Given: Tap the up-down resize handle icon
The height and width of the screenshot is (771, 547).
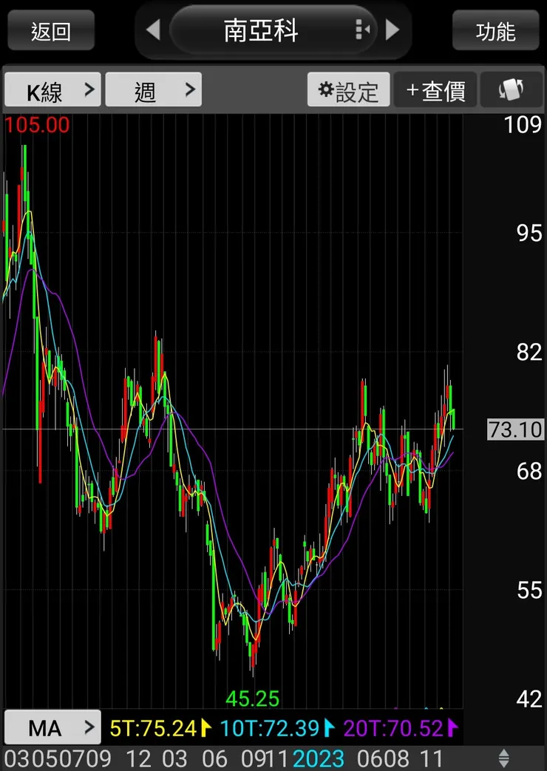Looking at the screenshot, I should pyautogui.click(x=503, y=758).
